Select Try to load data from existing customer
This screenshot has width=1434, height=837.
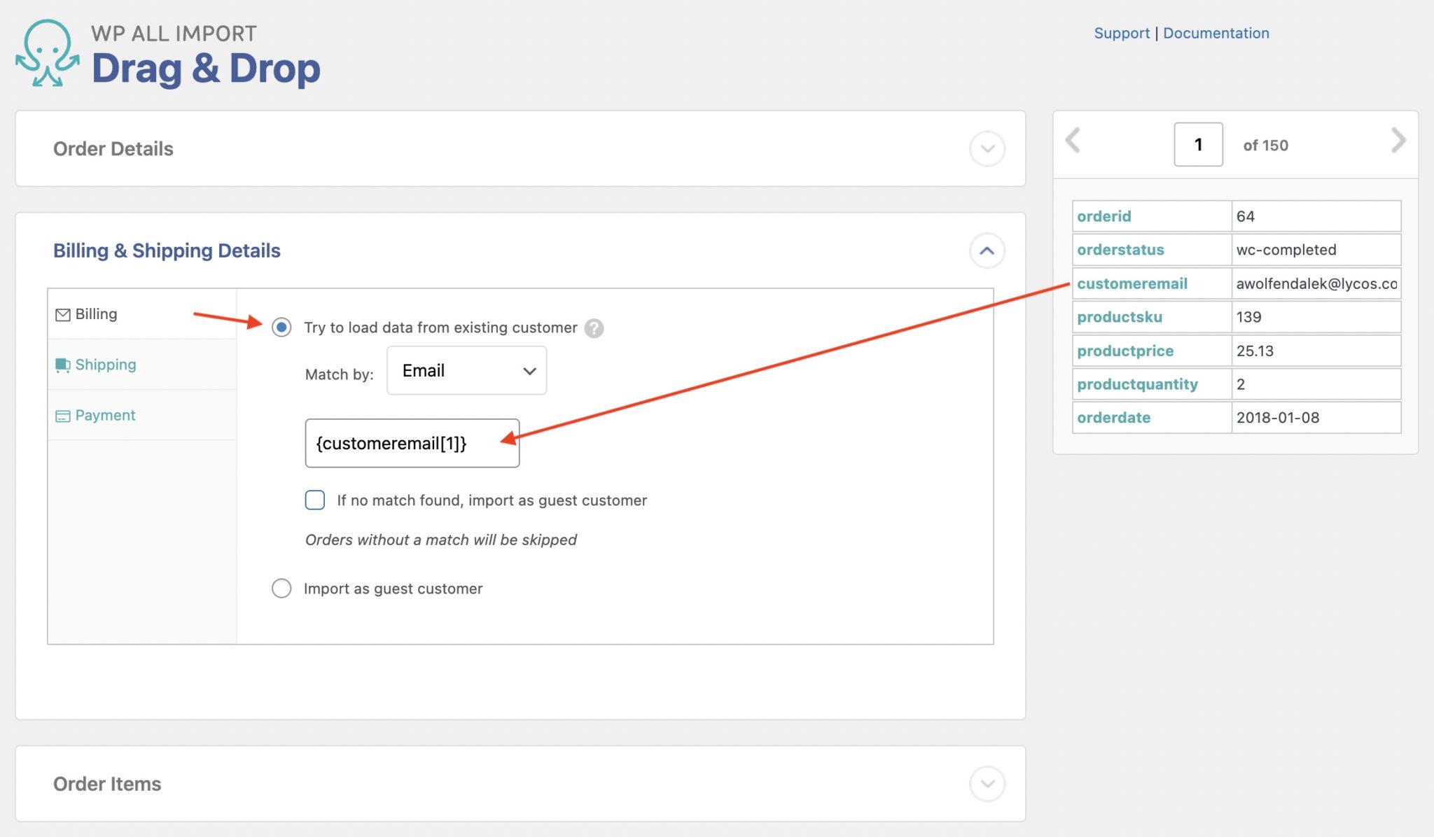281,327
